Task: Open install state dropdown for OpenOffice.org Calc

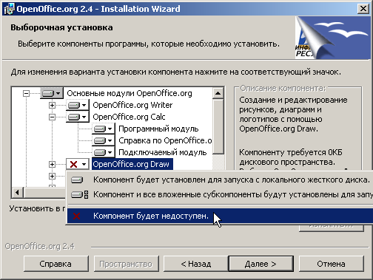Action: coord(77,117)
